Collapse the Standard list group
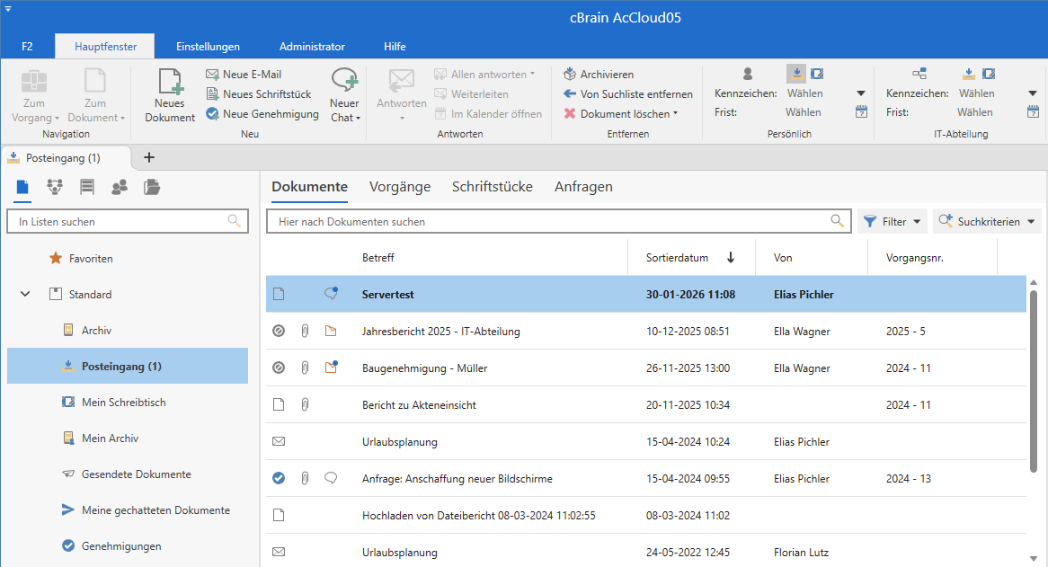Image resolution: width=1048 pixels, height=567 pixels. (x=25, y=294)
